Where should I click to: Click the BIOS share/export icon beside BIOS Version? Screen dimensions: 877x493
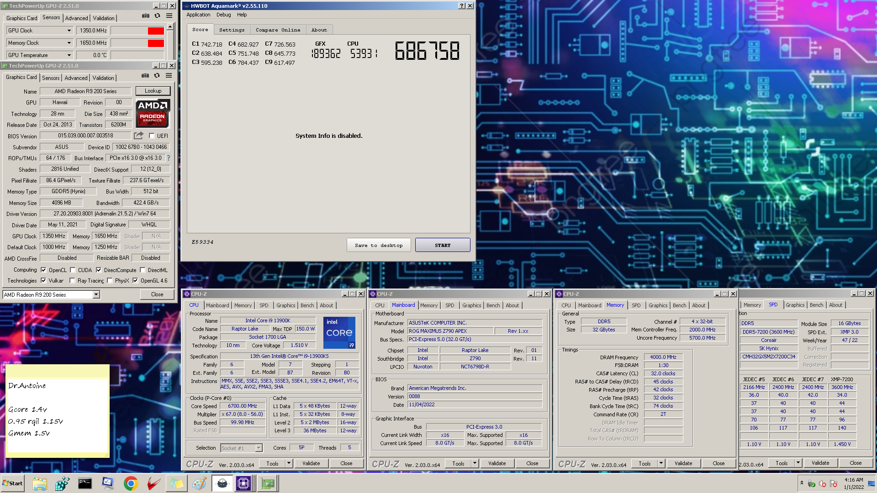click(138, 136)
